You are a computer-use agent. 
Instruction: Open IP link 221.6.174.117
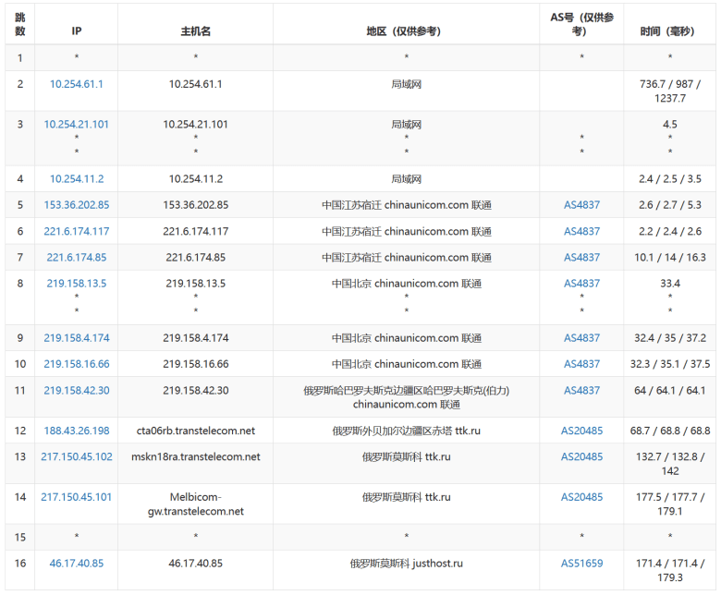click(77, 232)
